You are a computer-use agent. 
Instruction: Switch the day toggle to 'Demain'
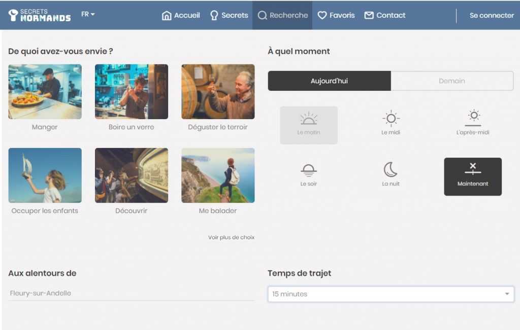coord(452,81)
